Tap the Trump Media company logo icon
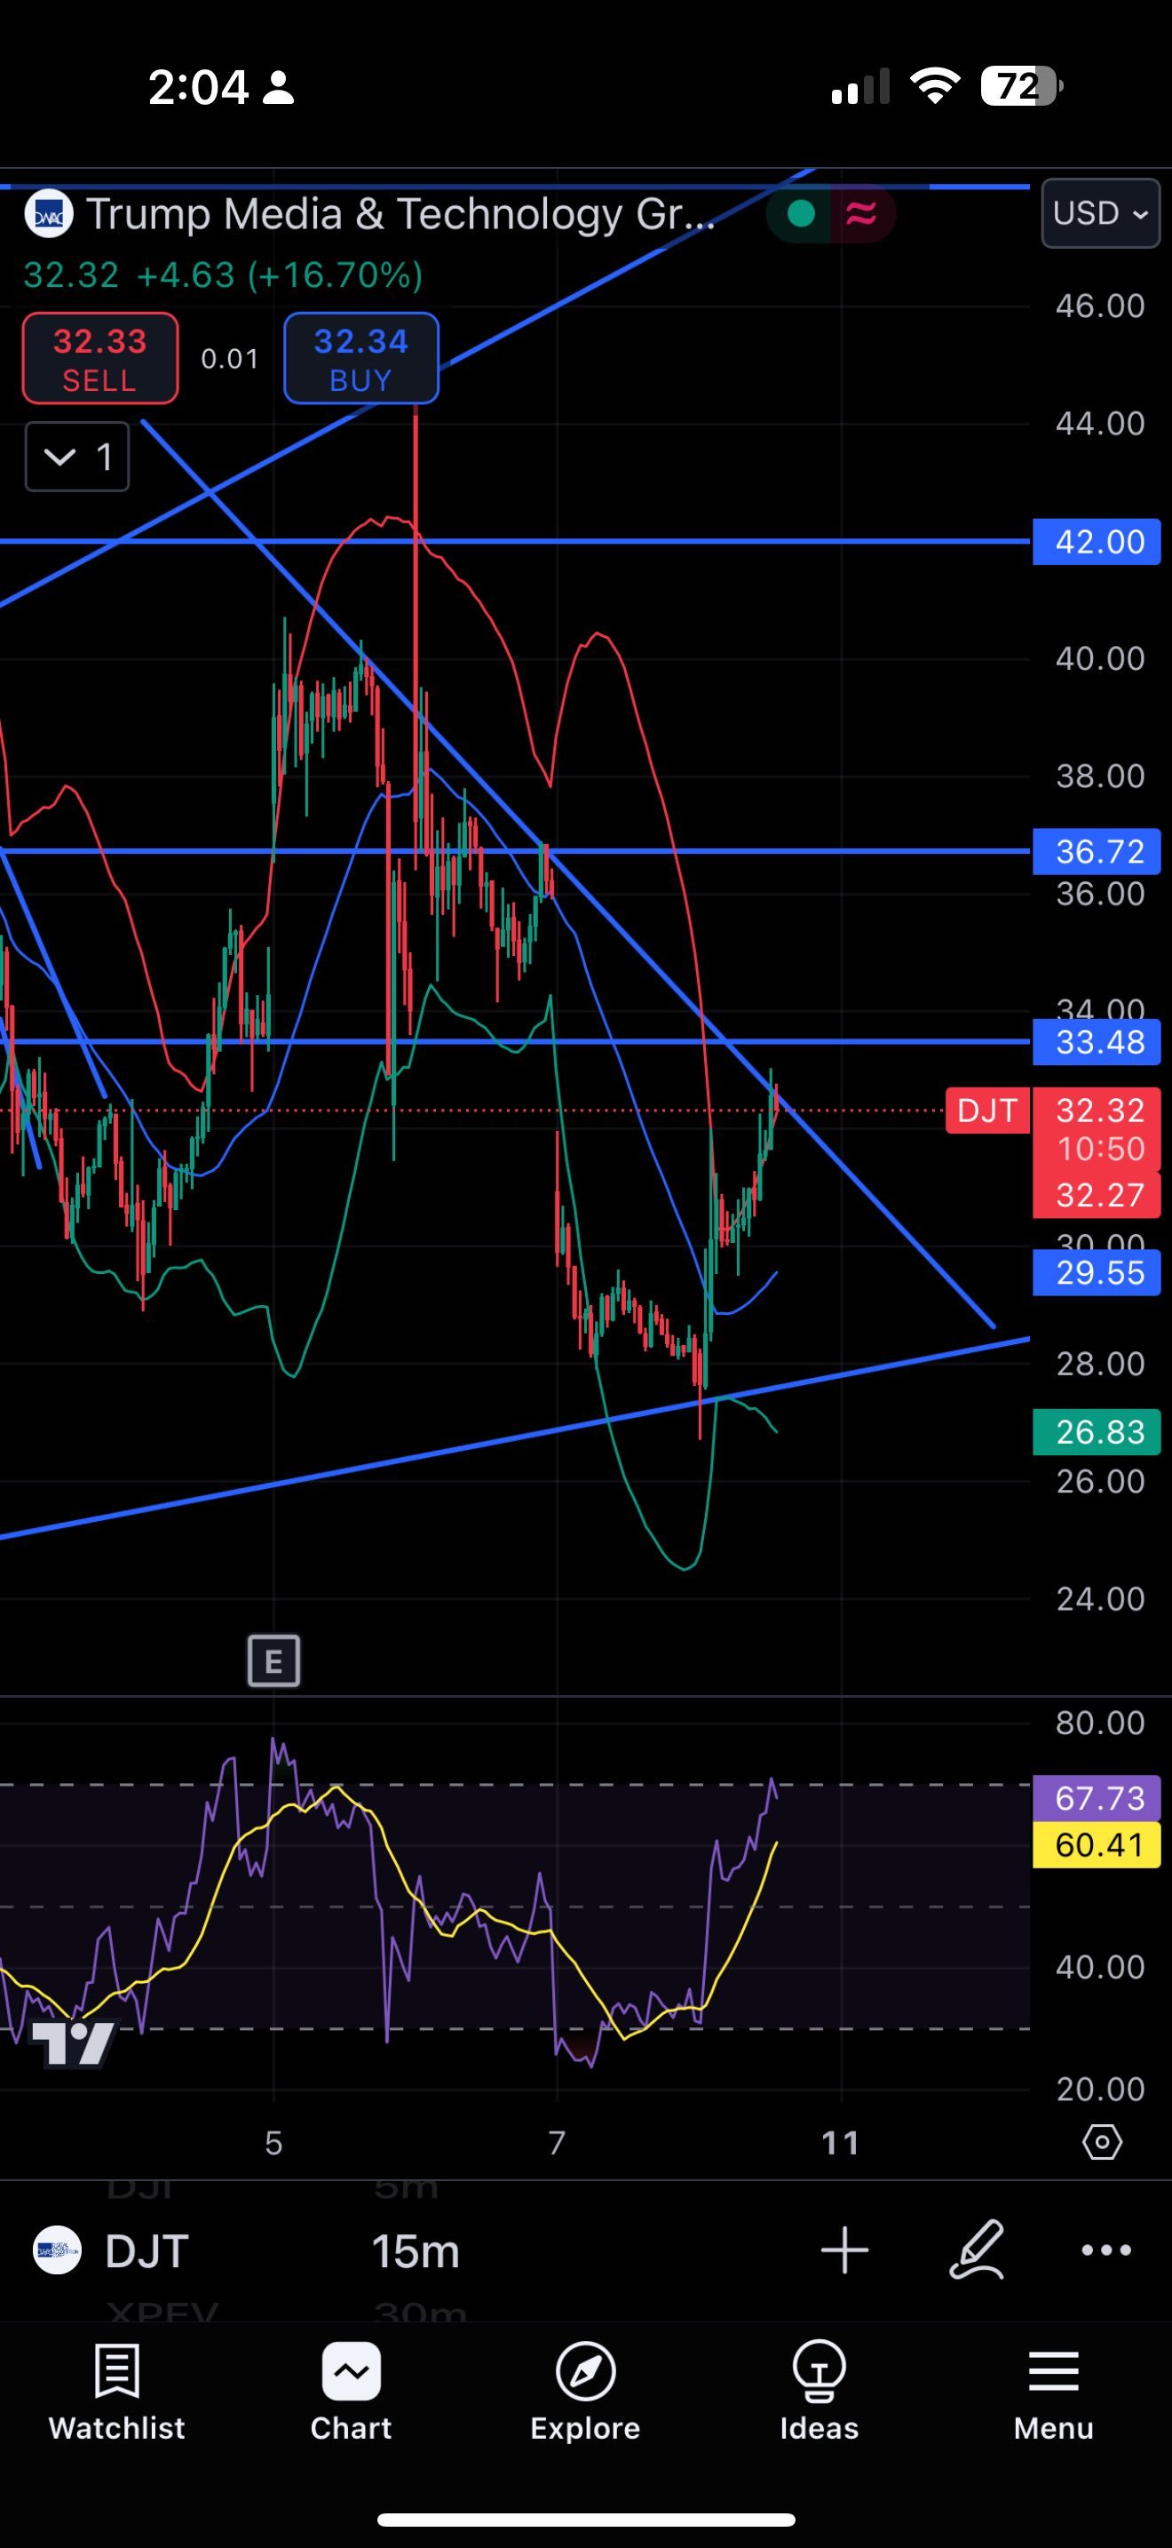This screenshot has width=1172, height=2548. coord(49,213)
